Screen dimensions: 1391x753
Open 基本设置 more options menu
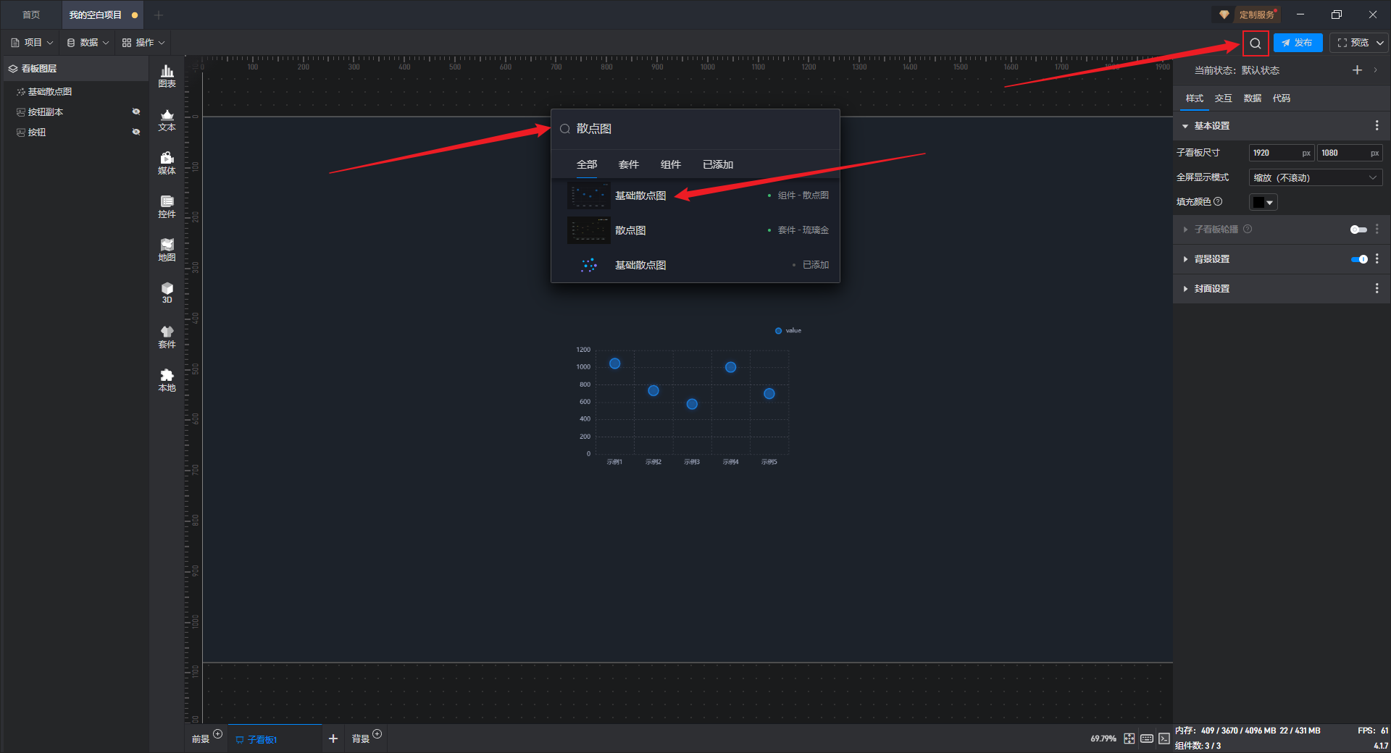pos(1377,126)
